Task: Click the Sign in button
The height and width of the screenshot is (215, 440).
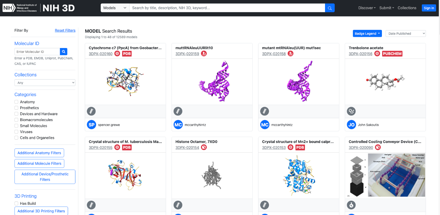Action: (x=429, y=8)
